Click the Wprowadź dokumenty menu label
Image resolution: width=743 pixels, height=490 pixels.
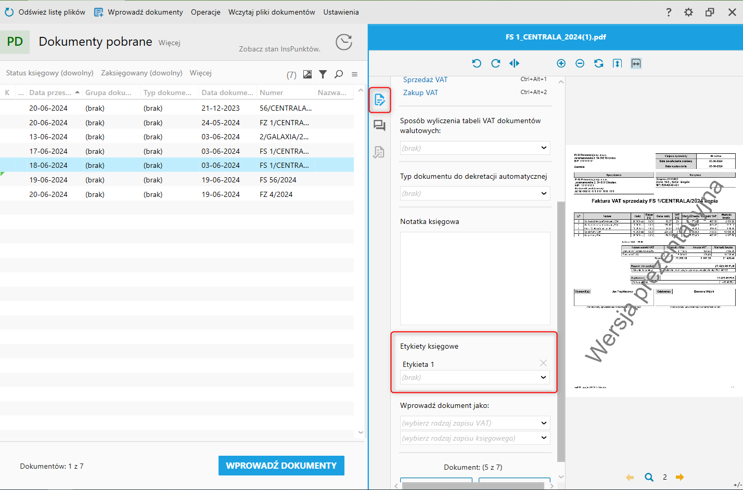coord(146,12)
